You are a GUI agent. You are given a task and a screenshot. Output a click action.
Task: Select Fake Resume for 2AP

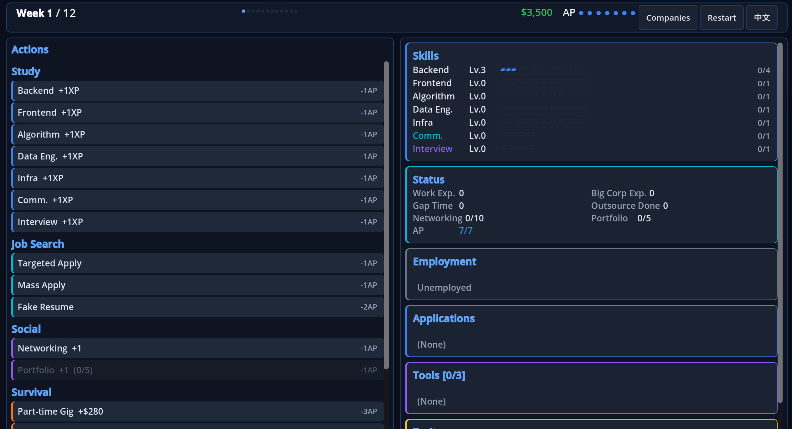pyautogui.click(x=197, y=307)
